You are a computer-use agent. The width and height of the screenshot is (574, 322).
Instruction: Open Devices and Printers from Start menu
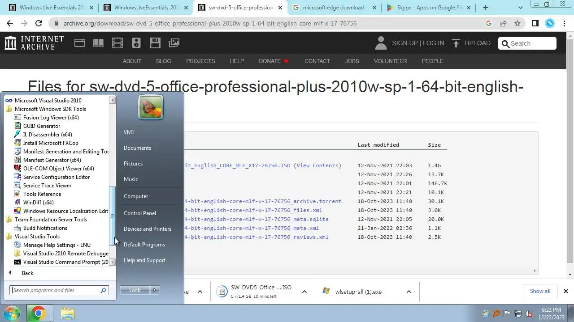click(148, 229)
